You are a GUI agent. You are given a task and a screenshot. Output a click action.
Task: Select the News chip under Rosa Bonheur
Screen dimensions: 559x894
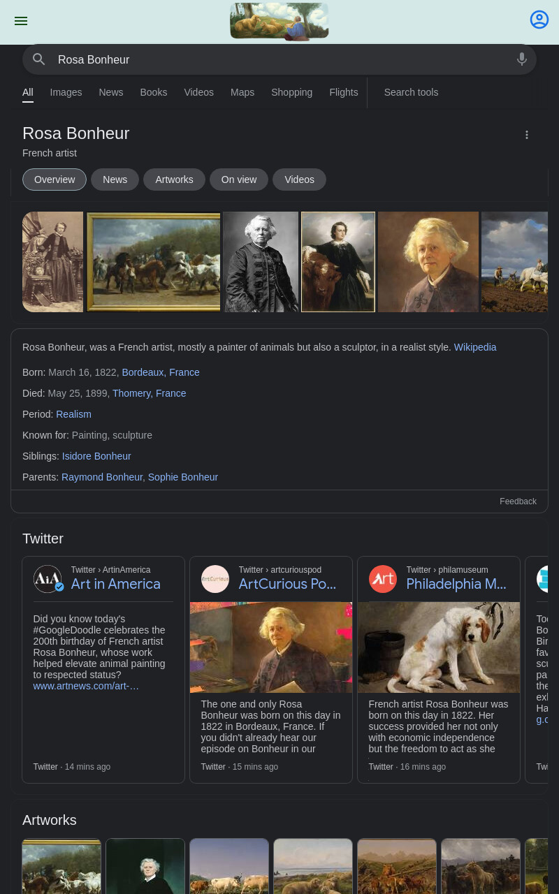point(115,179)
